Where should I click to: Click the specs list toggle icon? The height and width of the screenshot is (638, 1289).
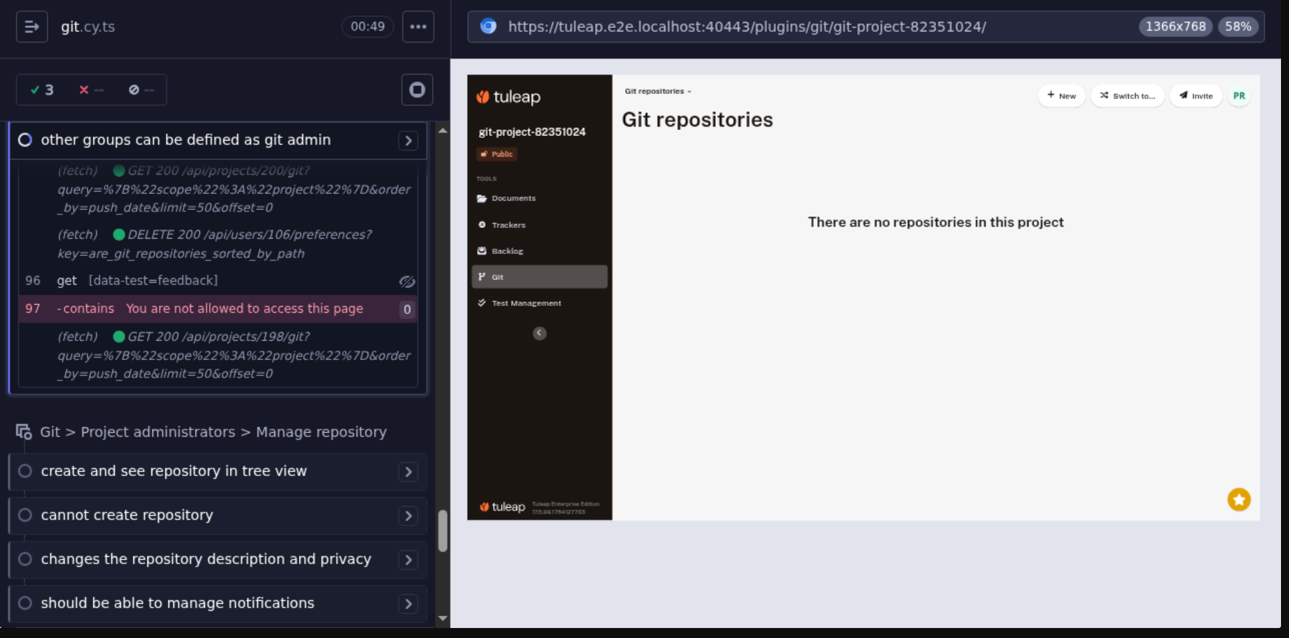click(x=31, y=27)
